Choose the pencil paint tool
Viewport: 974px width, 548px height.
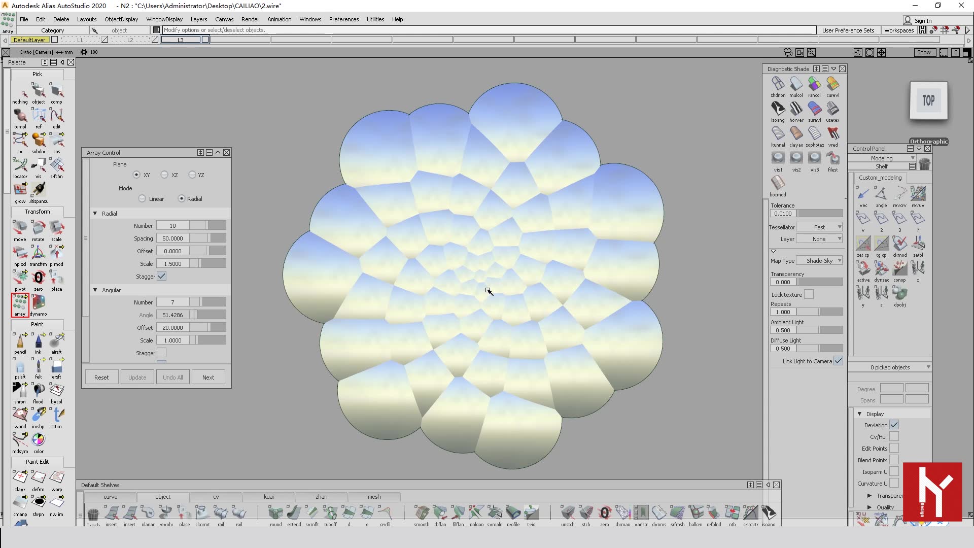(x=20, y=340)
